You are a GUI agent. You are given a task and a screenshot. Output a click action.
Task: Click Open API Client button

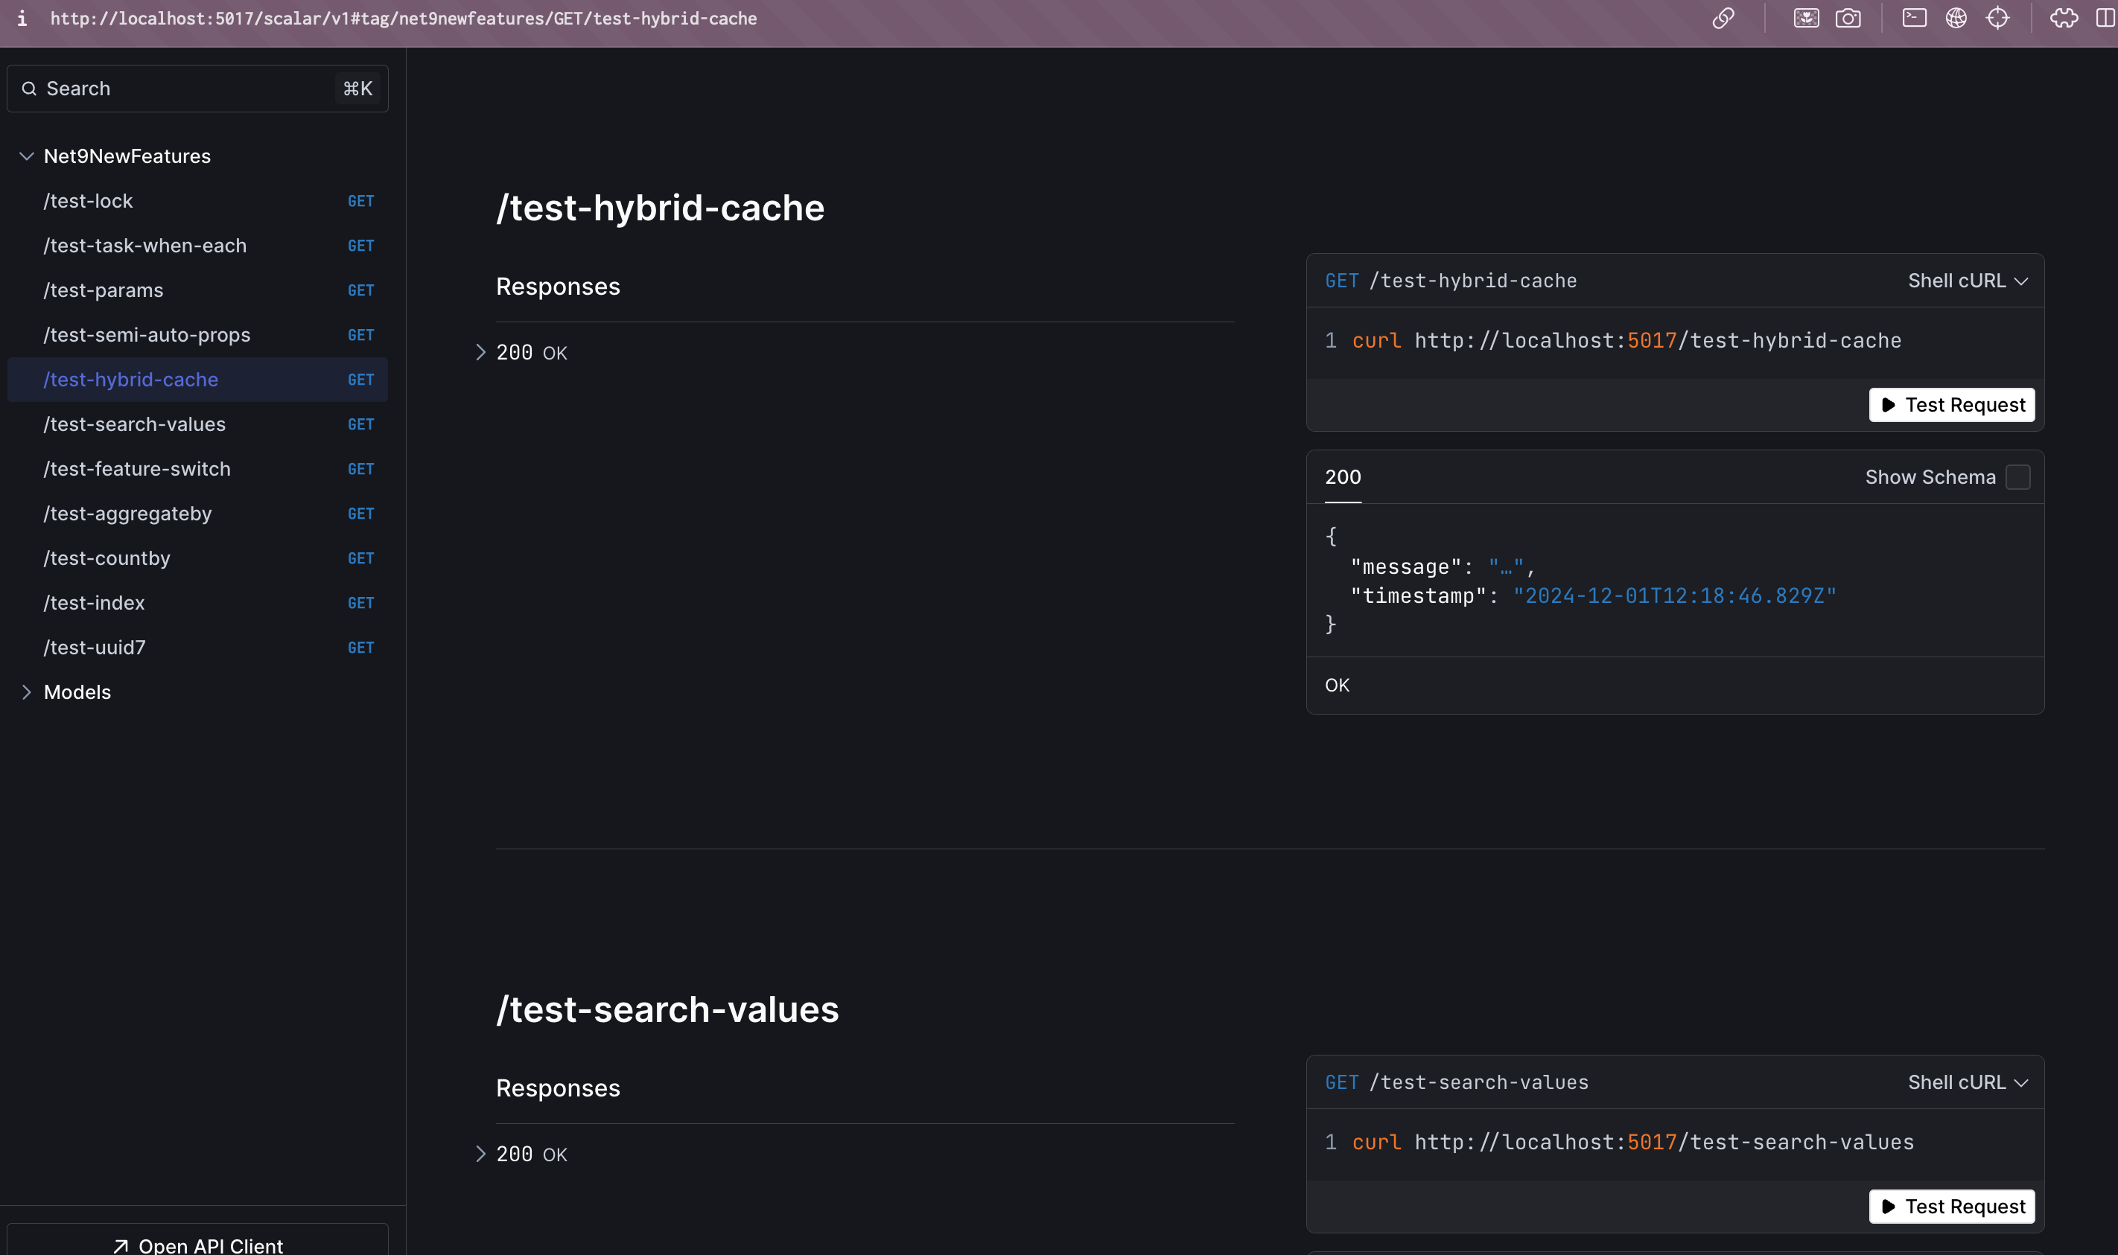coord(198,1244)
